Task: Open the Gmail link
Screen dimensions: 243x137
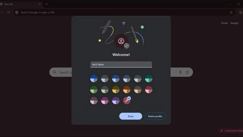Action: [224, 23]
